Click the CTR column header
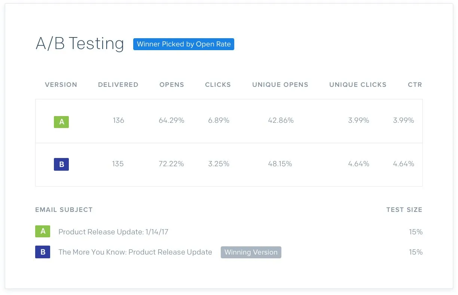The image size is (458, 295). tap(415, 85)
